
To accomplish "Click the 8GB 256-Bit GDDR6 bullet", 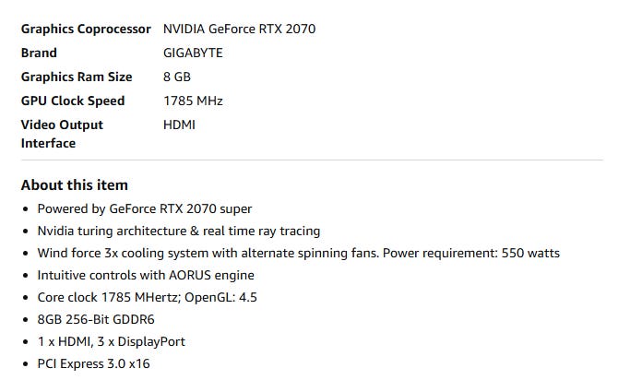I will pos(96,319).
